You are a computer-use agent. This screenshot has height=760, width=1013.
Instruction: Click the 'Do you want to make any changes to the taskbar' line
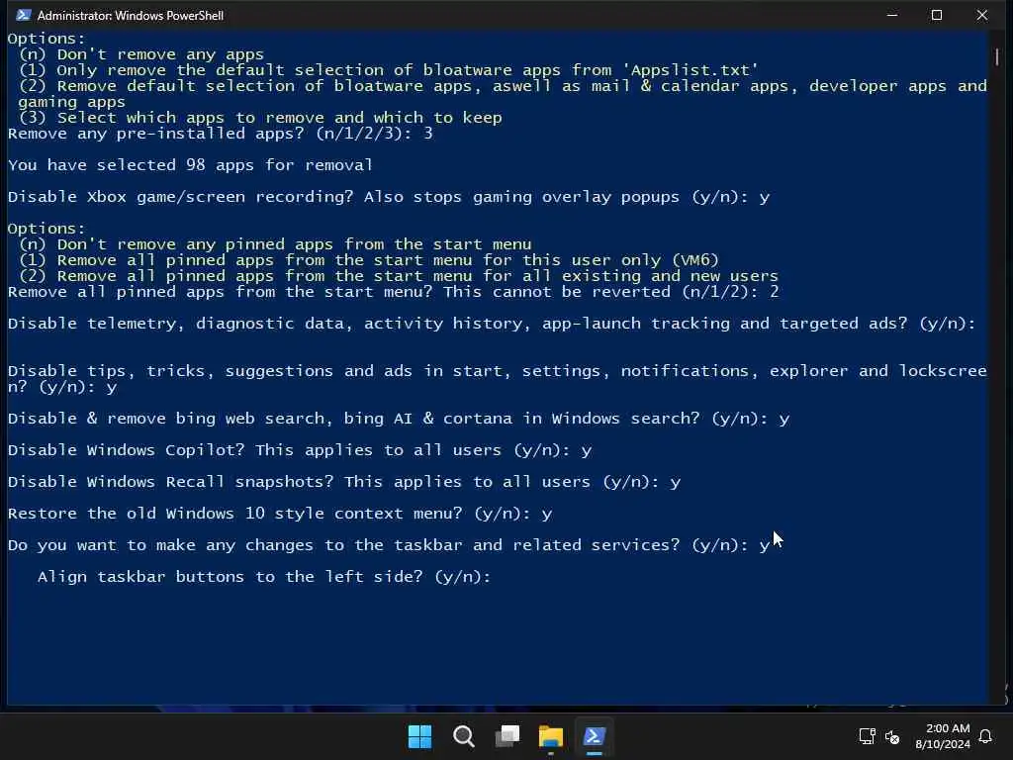[x=389, y=545]
